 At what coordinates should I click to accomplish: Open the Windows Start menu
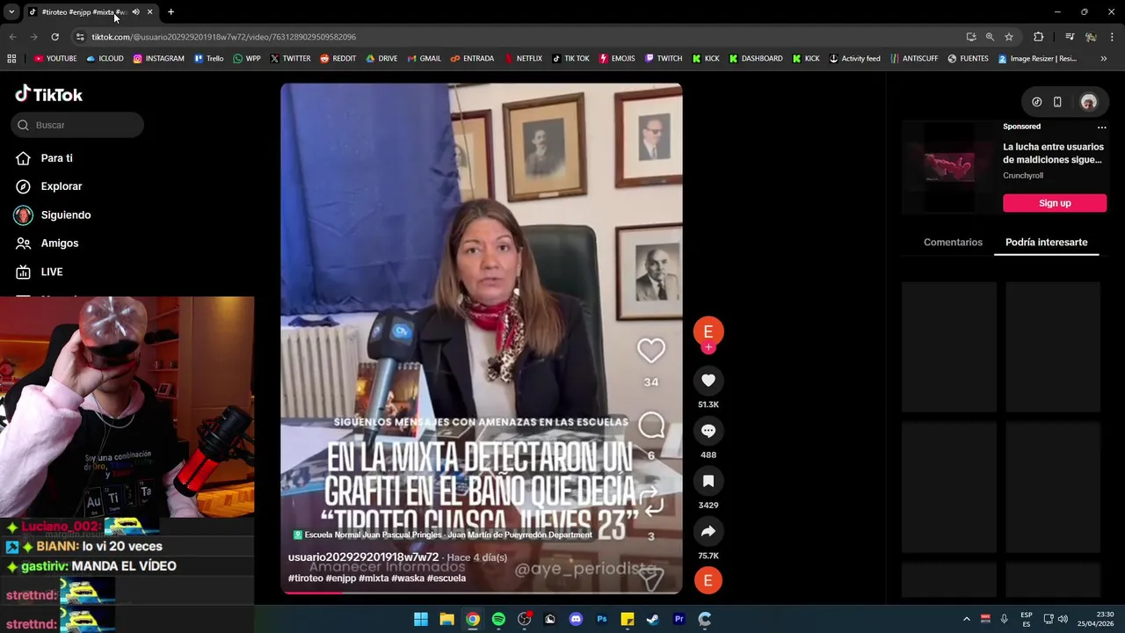coord(421,619)
